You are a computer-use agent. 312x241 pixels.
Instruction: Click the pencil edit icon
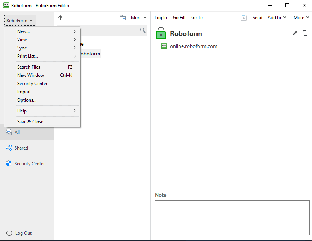[x=295, y=33]
